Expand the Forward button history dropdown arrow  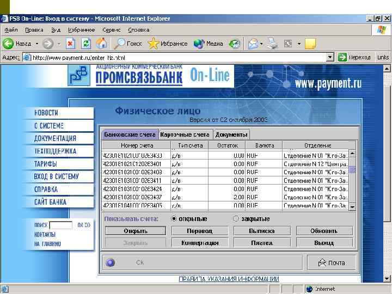click(x=59, y=44)
